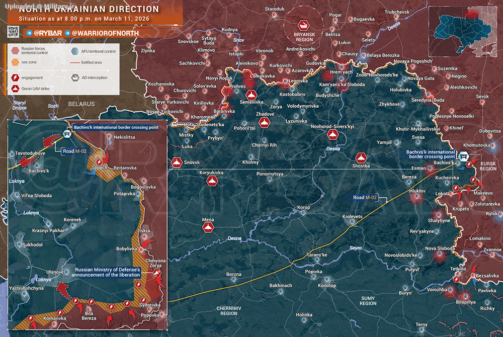This screenshot has height=337, width=503.
Task: Select the strike icon in the Bryansk Region circle
Action: click(x=303, y=25)
